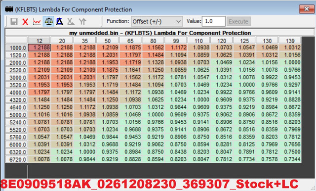Select cell 0.9844 at row 4640.0, column 99
Viewport: 316px width, 191px height.
(x=176, y=107)
